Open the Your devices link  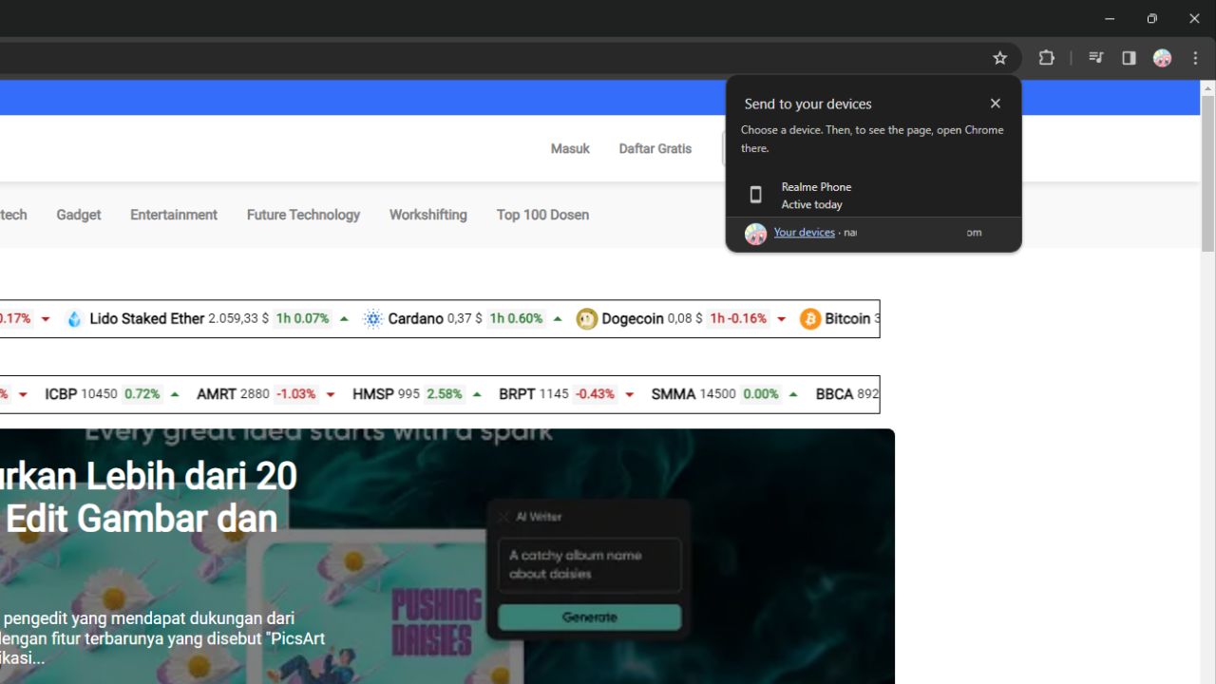pyautogui.click(x=804, y=233)
